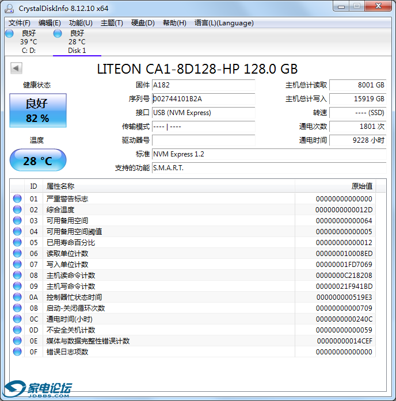Click the status dot for attribute 0C

17,319
